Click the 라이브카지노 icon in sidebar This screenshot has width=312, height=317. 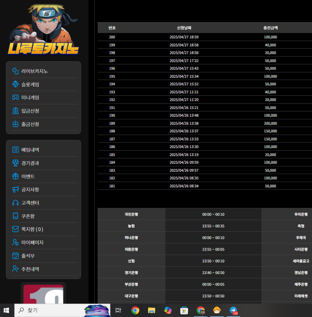point(15,71)
